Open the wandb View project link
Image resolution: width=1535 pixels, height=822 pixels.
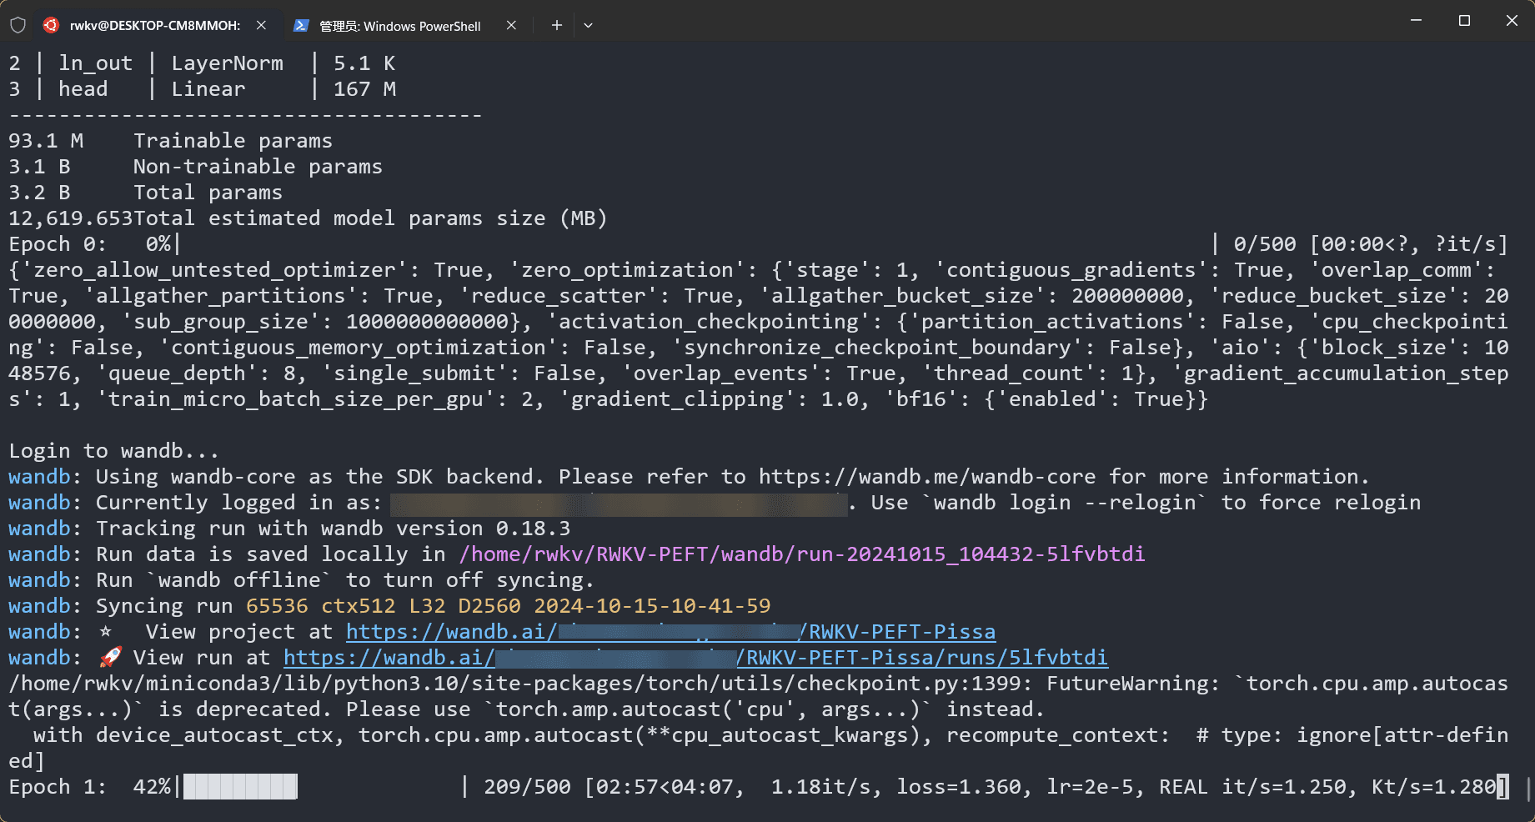coord(670,632)
